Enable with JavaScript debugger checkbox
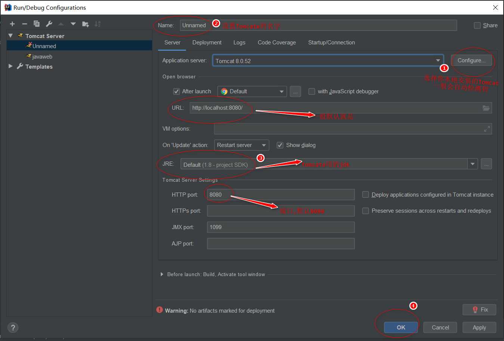504x341 pixels. [x=312, y=91]
